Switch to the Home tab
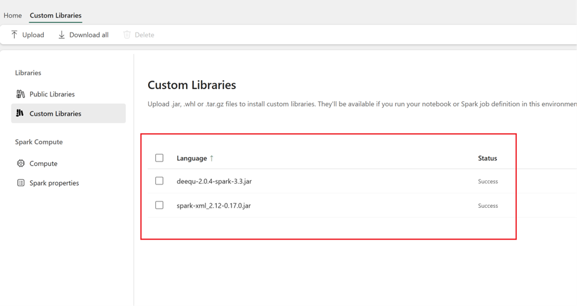The image size is (577, 306). (12, 15)
